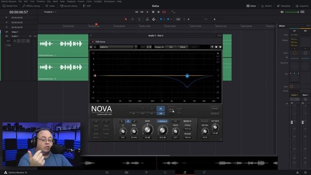Open Nova help question mark icon

pyautogui.click(x=212, y=47)
